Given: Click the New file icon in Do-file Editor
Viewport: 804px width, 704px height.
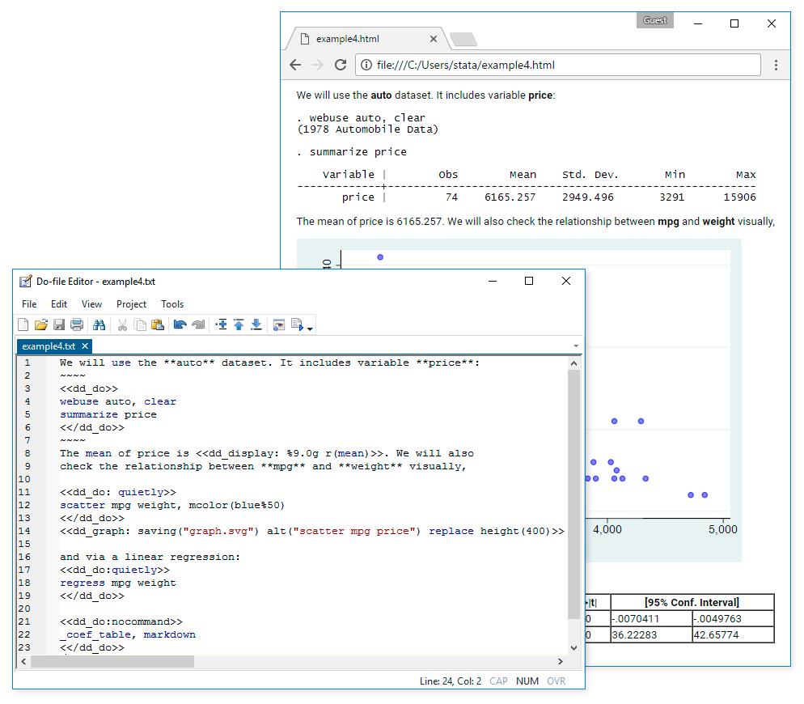Looking at the screenshot, I should tap(23, 325).
